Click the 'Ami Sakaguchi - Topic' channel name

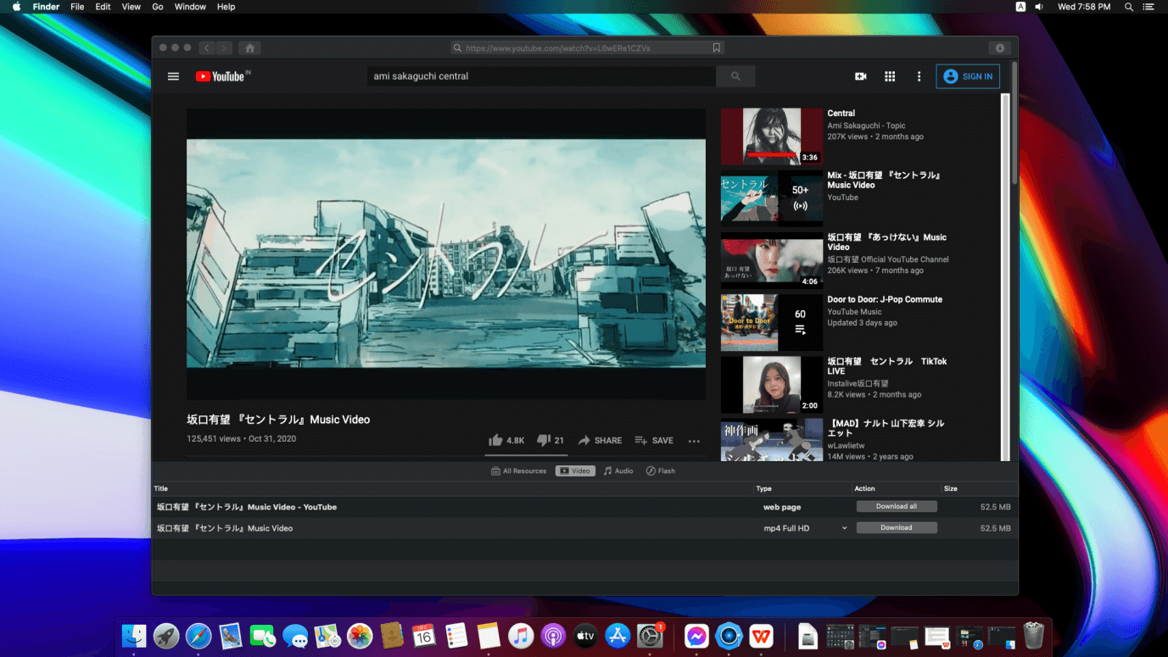(866, 125)
